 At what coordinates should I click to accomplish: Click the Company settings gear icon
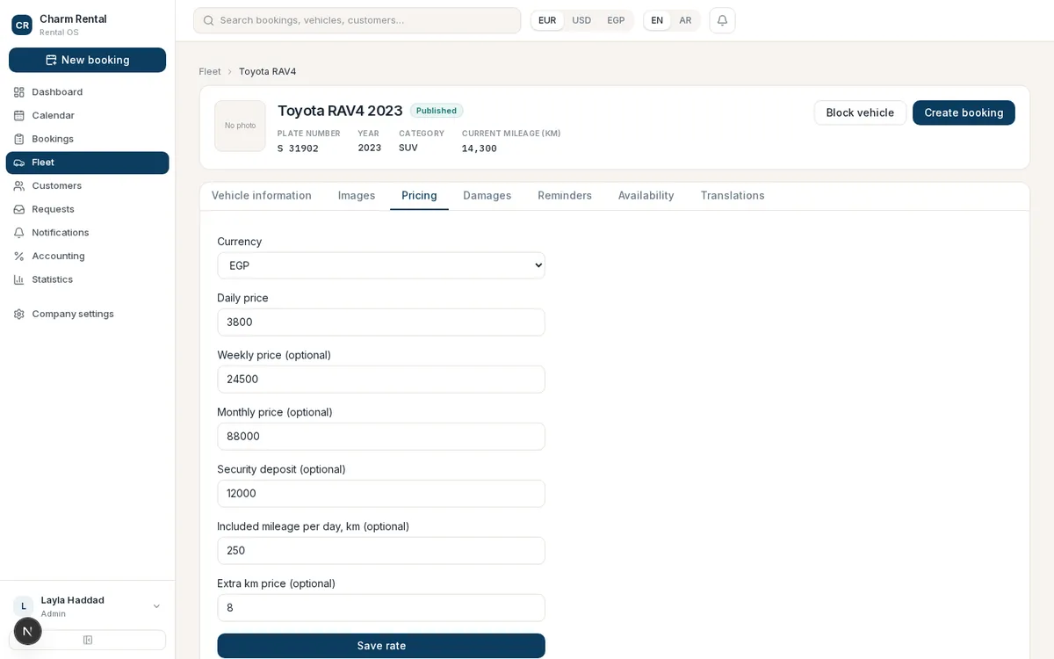[x=19, y=314]
